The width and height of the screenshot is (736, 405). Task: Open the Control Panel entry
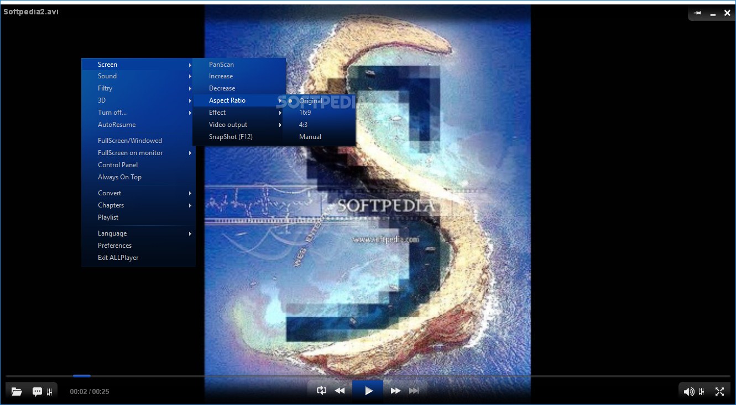138,165
